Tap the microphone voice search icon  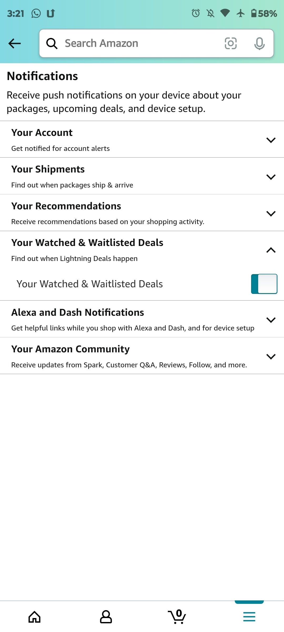[259, 43]
